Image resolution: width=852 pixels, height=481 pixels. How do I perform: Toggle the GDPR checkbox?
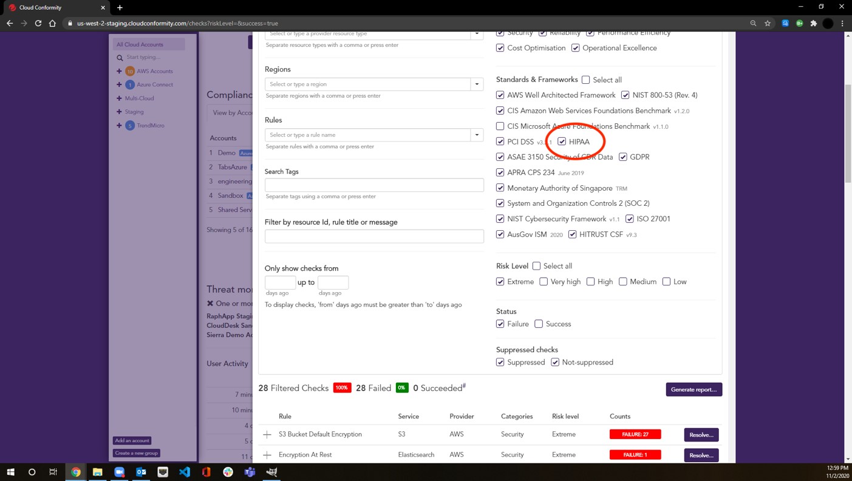coord(623,157)
